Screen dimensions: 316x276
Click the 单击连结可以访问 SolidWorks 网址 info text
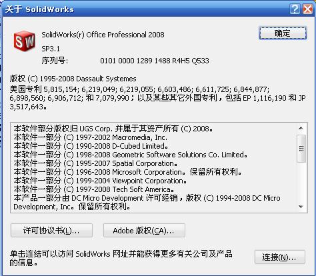tap(121, 258)
